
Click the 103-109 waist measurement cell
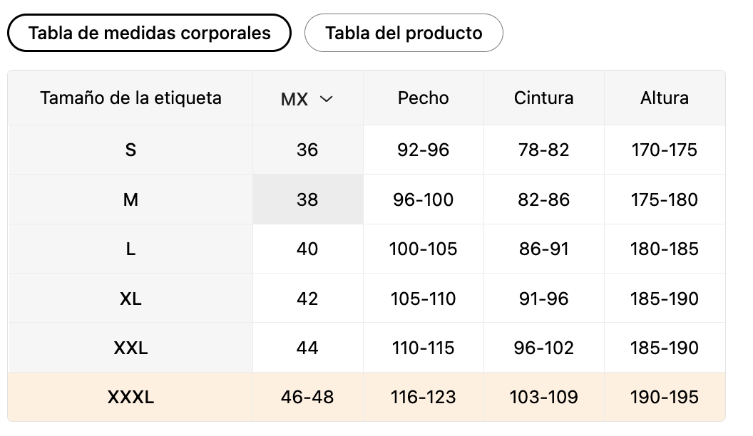click(x=543, y=397)
